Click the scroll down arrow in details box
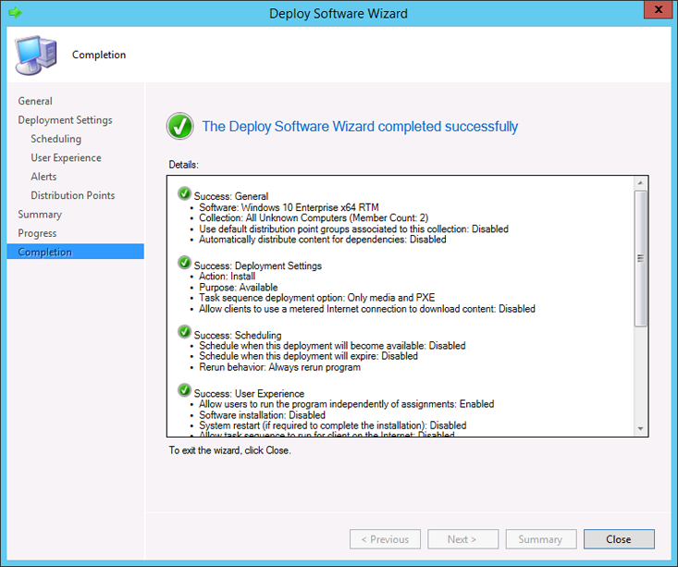678x567 pixels. 640,429
